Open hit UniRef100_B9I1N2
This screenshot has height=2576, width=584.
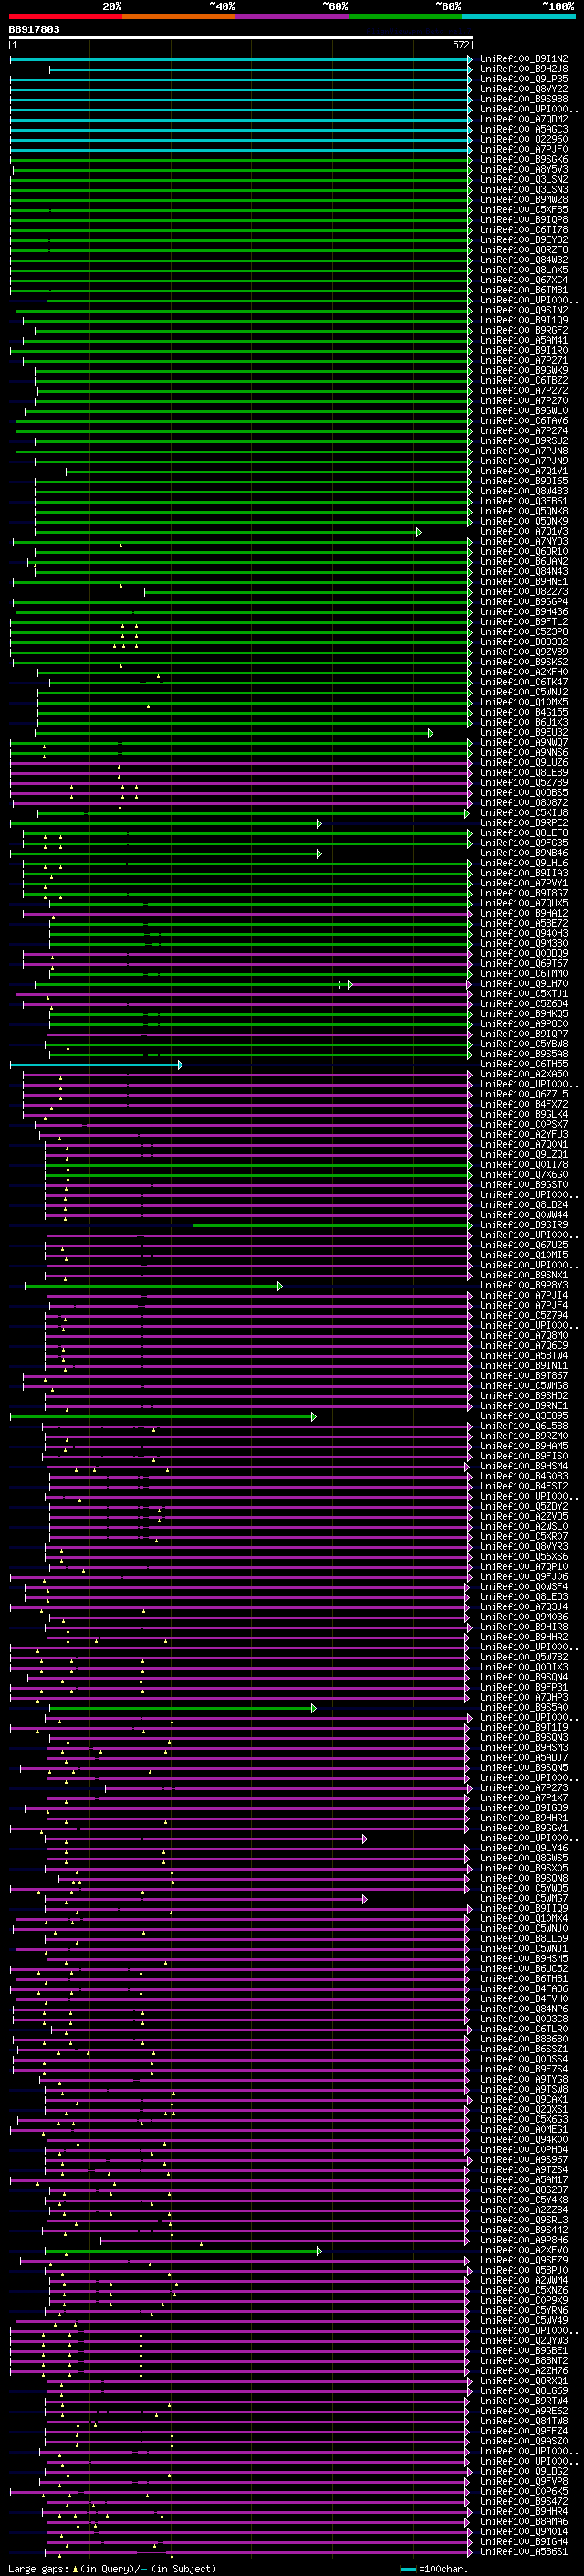tap(524, 59)
